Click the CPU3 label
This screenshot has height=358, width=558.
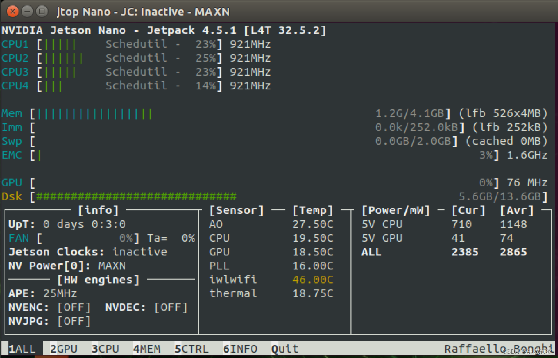click(15, 72)
